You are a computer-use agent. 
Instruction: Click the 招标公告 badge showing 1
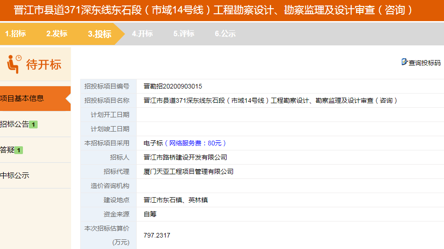pyautogui.click(x=33, y=125)
